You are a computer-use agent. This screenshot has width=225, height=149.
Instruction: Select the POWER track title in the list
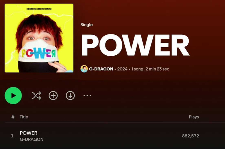29,133
